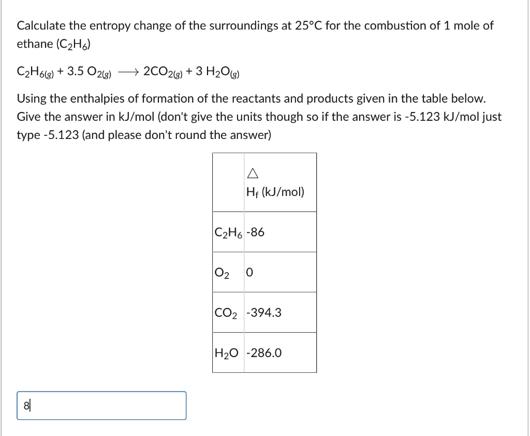Select the 0 value for O2

tap(248, 272)
